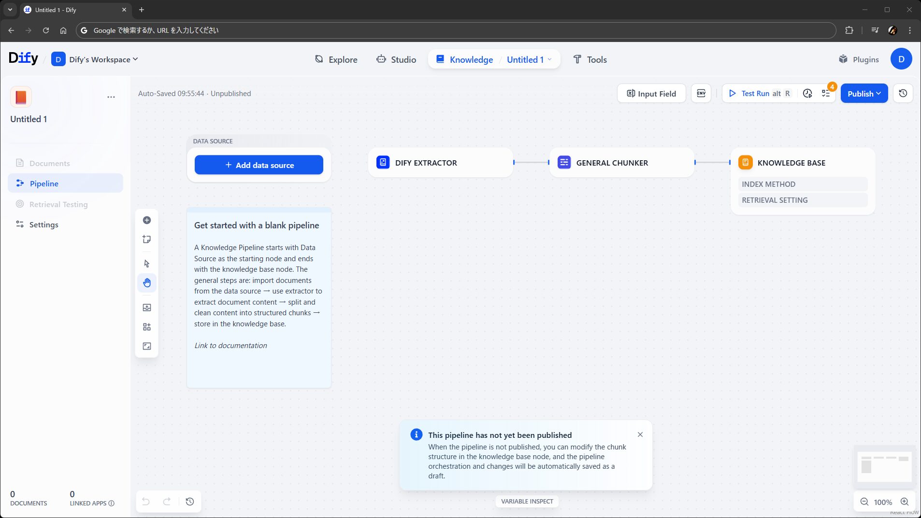Image resolution: width=921 pixels, height=518 pixels.
Task: Toggle maximize canvas icon
Action: [x=147, y=346]
